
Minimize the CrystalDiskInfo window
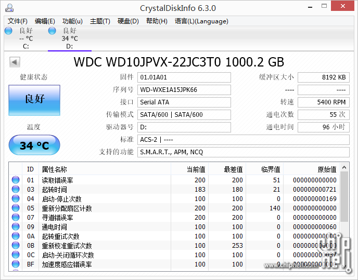(310, 7)
